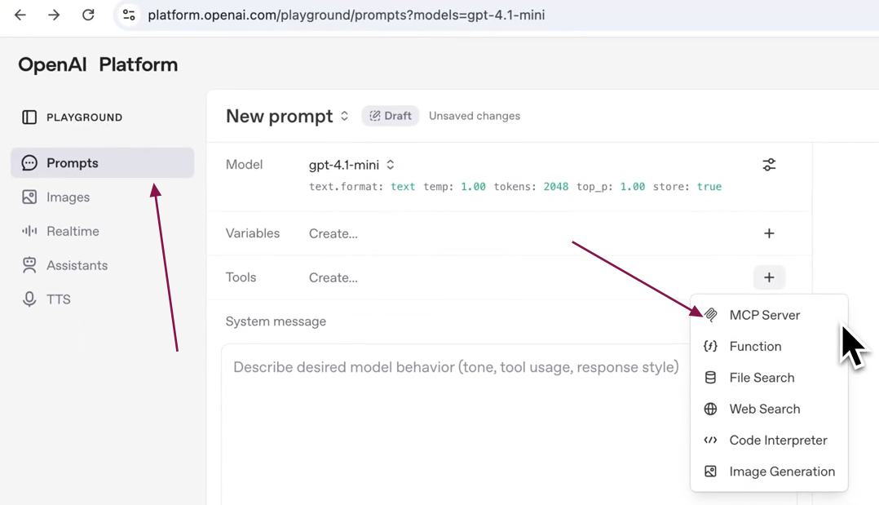Choose Image Generation from tools menu
879x505 pixels.
pyautogui.click(x=769, y=472)
